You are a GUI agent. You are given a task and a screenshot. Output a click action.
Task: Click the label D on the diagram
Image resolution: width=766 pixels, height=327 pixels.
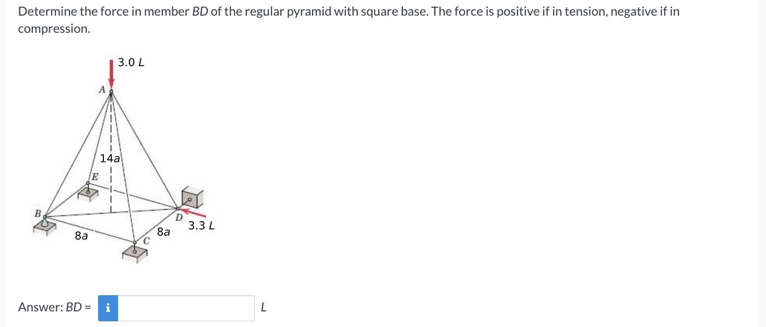[178, 216]
